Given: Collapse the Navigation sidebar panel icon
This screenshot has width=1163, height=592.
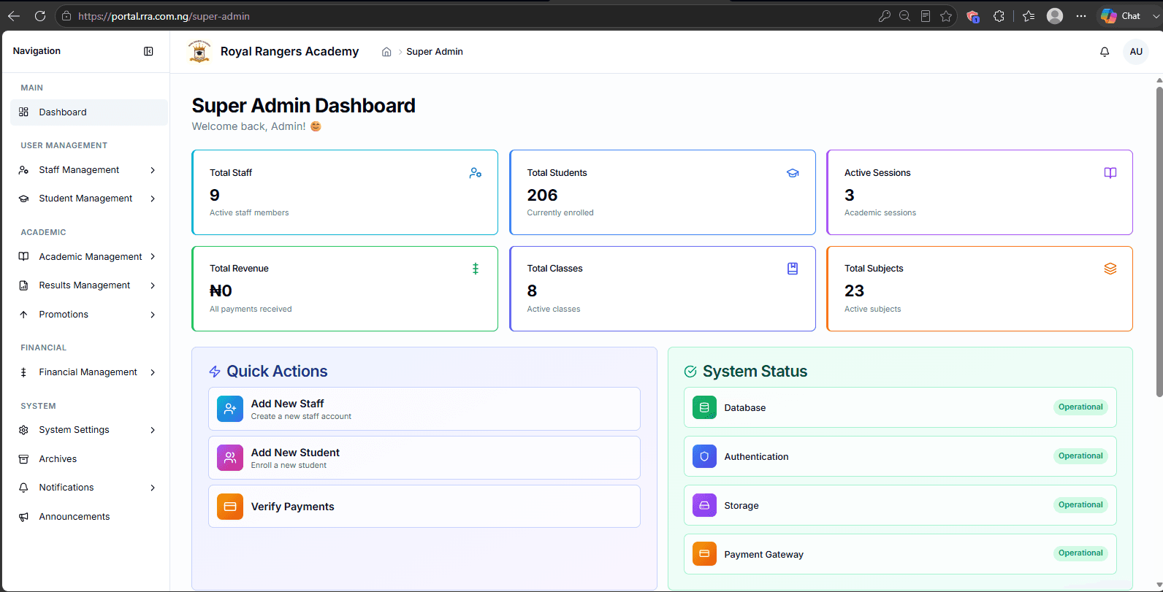Looking at the screenshot, I should (148, 51).
